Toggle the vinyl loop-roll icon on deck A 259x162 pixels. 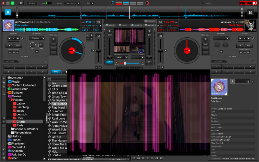coord(22,38)
